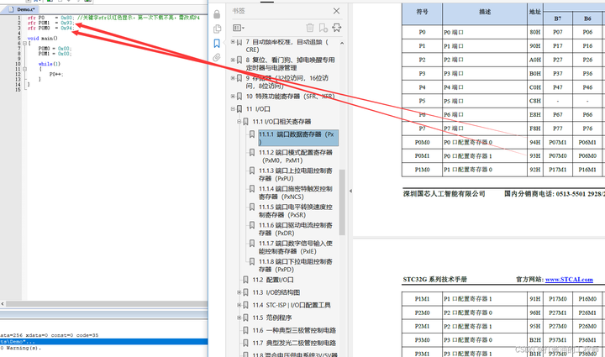The width and height of the screenshot is (605, 357).
Task: Click bookmark icon beside 11.1.3 entry
Action: point(251,171)
